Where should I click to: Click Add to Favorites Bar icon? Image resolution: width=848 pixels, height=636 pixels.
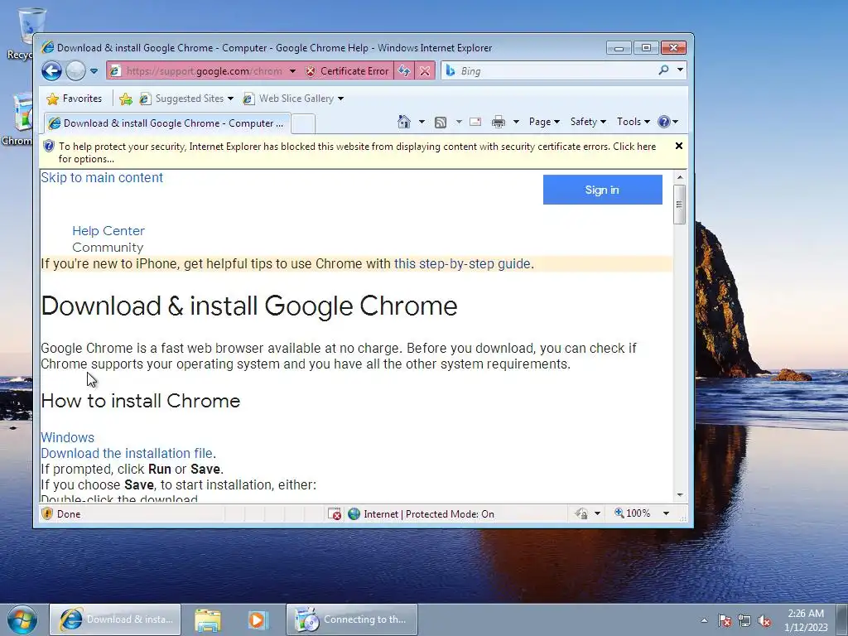[x=126, y=99]
